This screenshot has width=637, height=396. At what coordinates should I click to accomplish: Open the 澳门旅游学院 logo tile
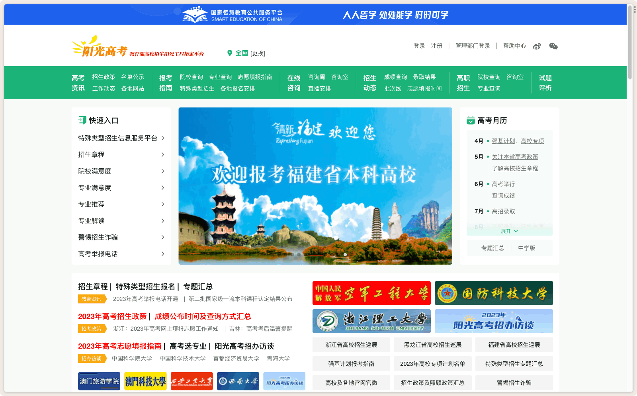pyautogui.click(x=99, y=381)
